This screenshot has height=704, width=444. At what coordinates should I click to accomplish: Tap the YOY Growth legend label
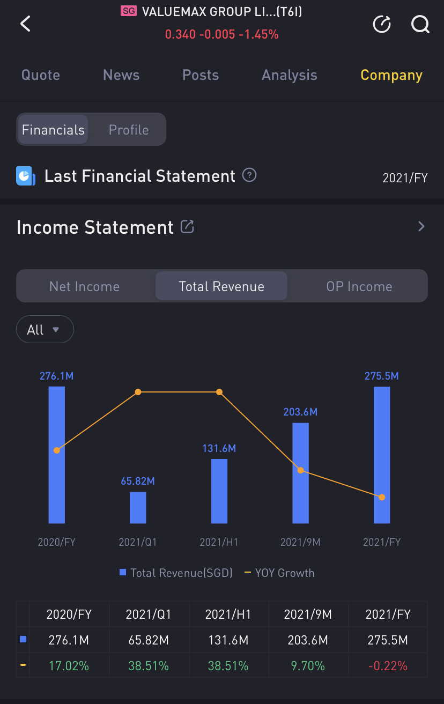click(x=284, y=573)
